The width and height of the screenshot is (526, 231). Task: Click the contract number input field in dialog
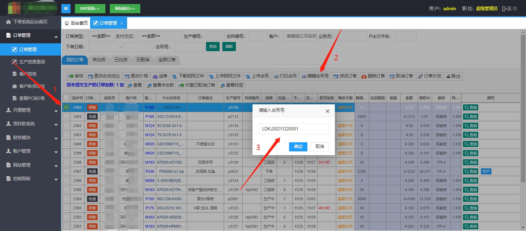pyautogui.click(x=294, y=129)
